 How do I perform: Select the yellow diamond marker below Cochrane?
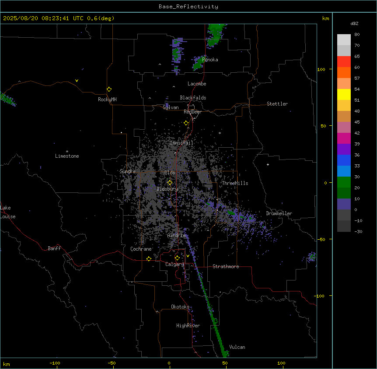point(149,259)
